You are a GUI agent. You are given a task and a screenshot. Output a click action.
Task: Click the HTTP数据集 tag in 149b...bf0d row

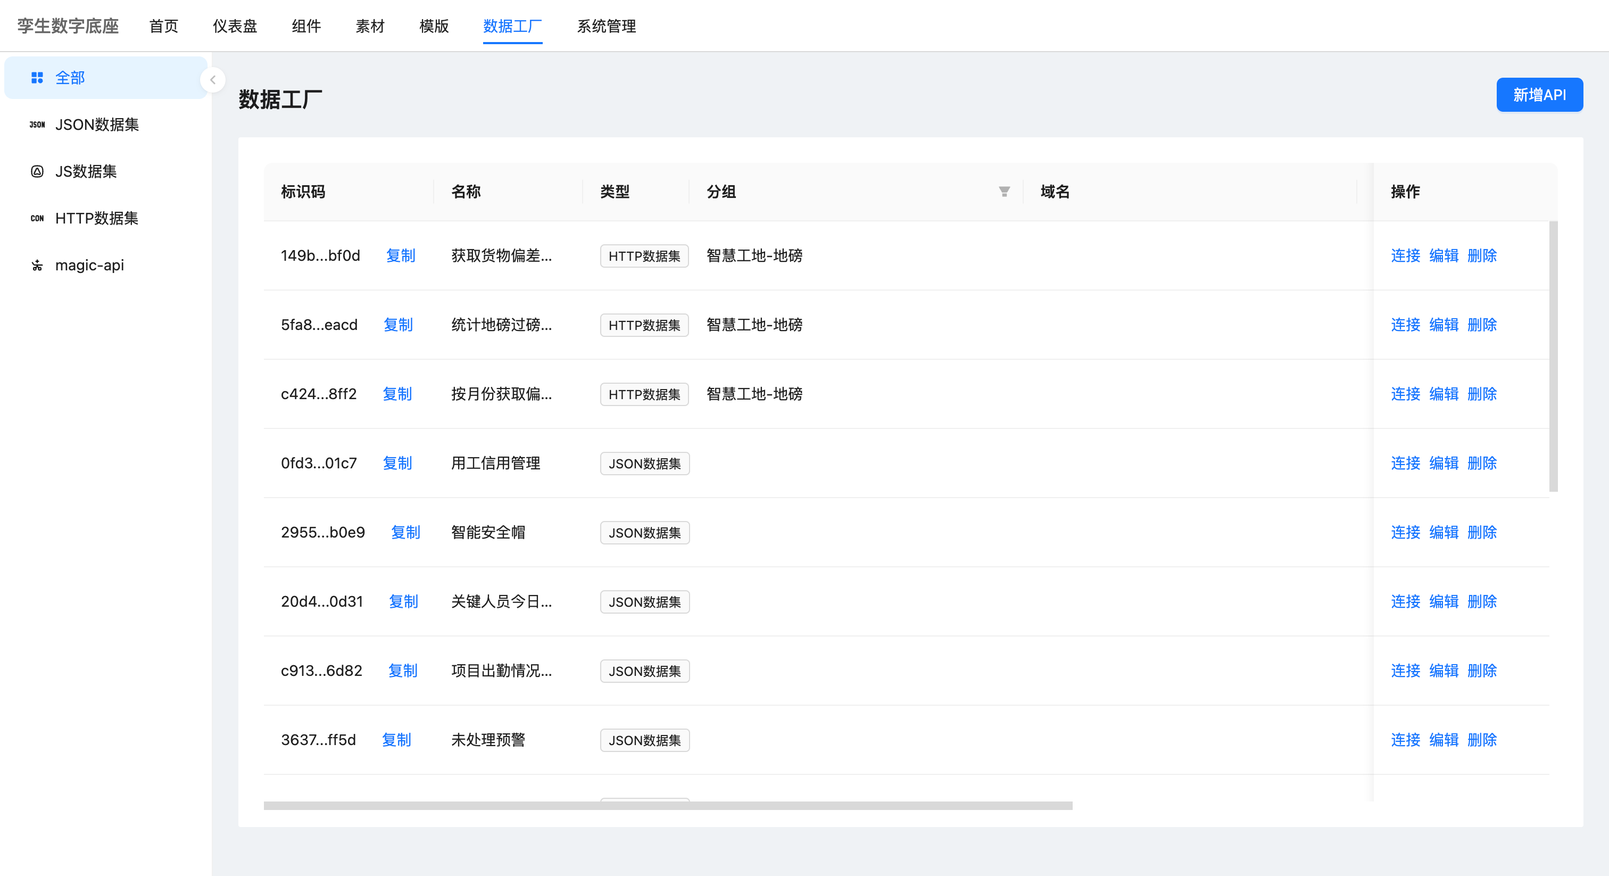point(644,256)
